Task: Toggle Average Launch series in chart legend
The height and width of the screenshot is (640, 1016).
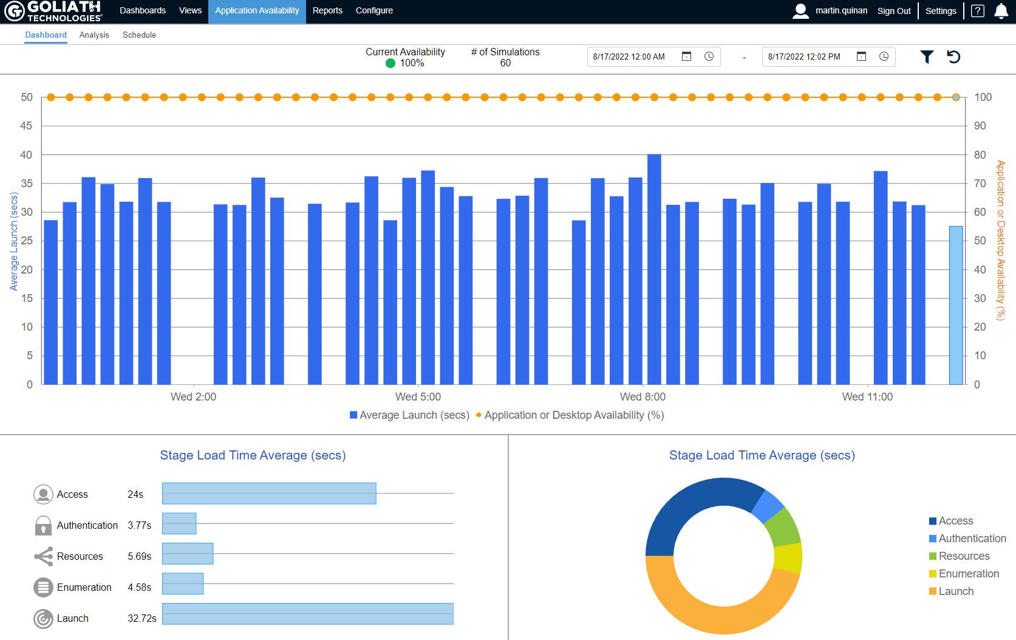Action: pos(408,415)
